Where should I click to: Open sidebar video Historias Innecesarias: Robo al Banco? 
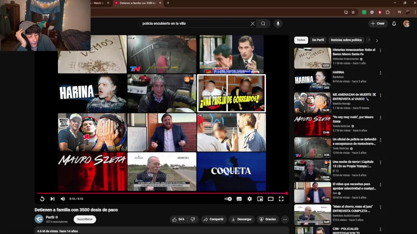click(x=354, y=52)
